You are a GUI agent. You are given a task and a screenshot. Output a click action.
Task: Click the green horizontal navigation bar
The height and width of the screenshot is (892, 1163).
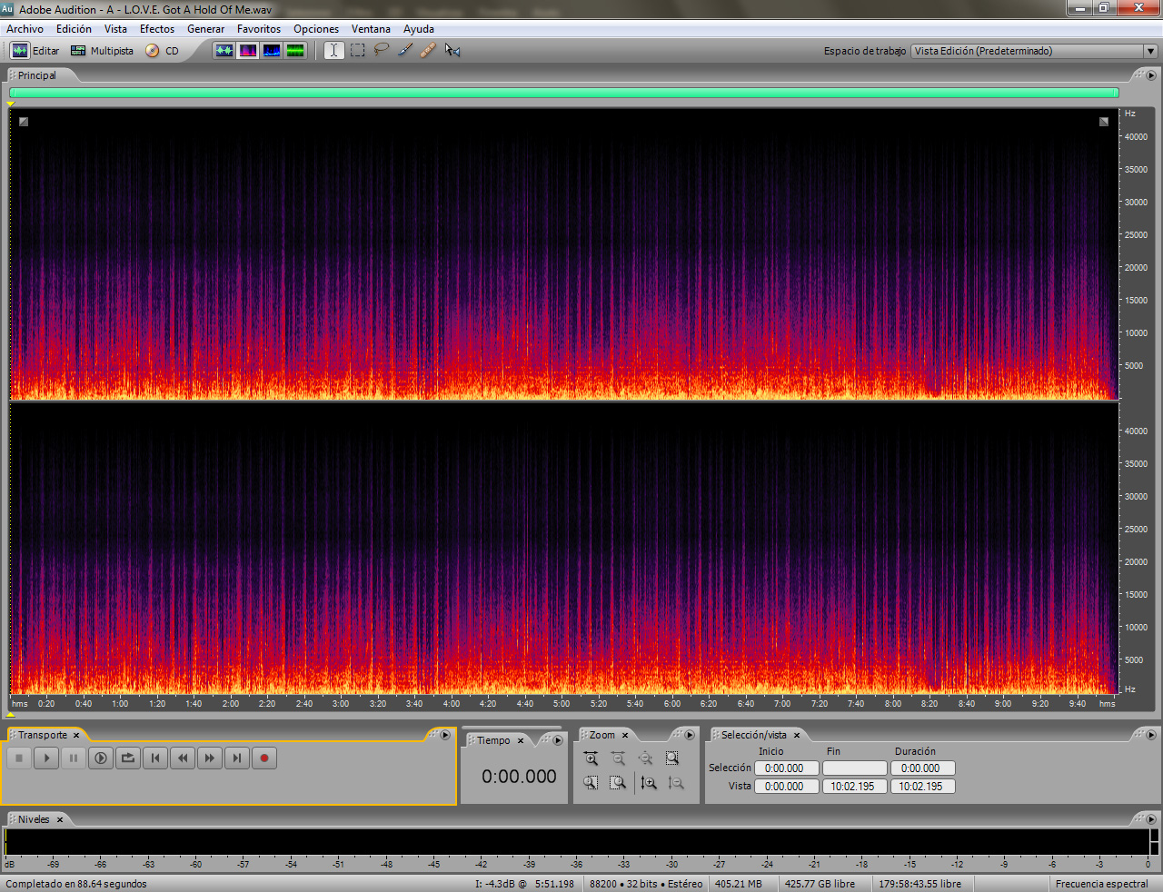pyautogui.click(x=564, y=93)
